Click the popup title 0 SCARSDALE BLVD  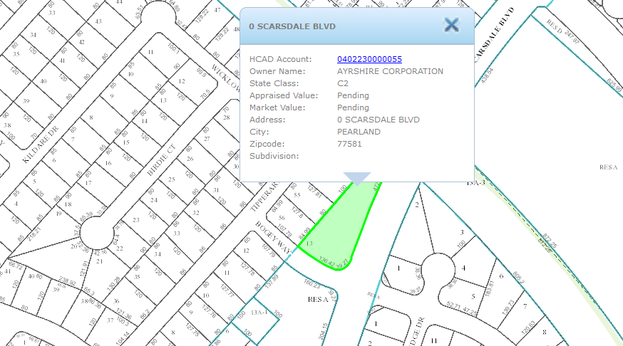tap(292, 26)
